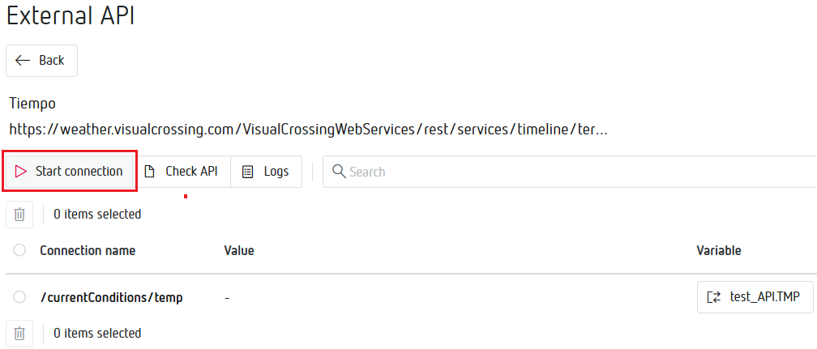817x349 pixels.
Task: Click the top trash delete icon
Action: pyautogui.click(x=19, y=215)
